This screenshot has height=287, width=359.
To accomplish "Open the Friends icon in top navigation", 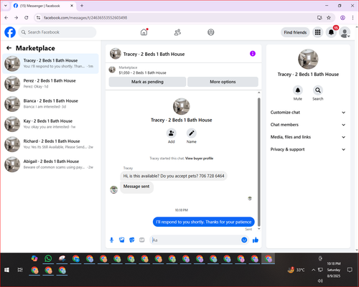I will point(177,32).
